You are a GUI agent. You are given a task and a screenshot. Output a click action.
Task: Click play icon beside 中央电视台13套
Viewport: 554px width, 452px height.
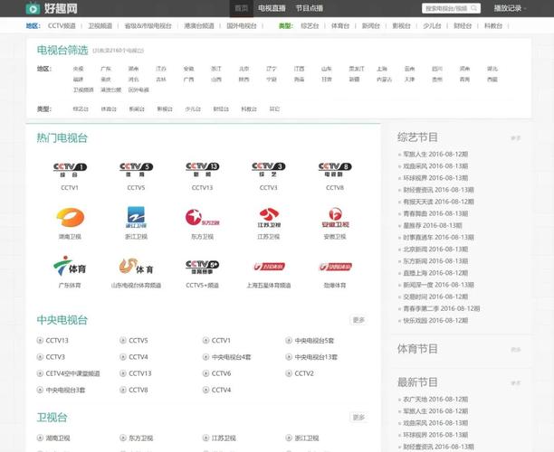point(289,357)
